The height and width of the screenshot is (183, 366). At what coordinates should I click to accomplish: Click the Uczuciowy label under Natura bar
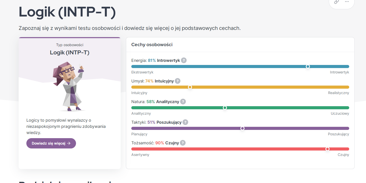pyautogui.click(x=340, y=113)
